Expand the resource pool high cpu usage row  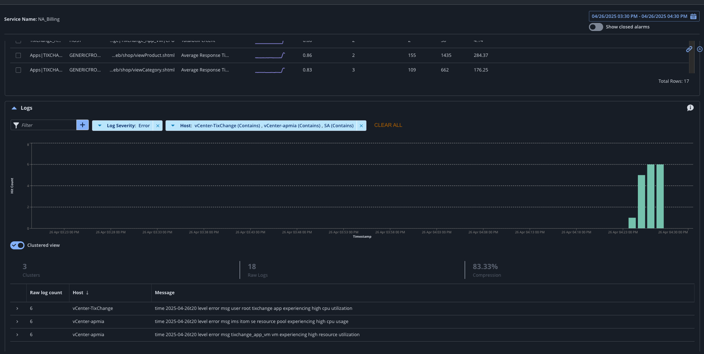(x=17, y=322)
